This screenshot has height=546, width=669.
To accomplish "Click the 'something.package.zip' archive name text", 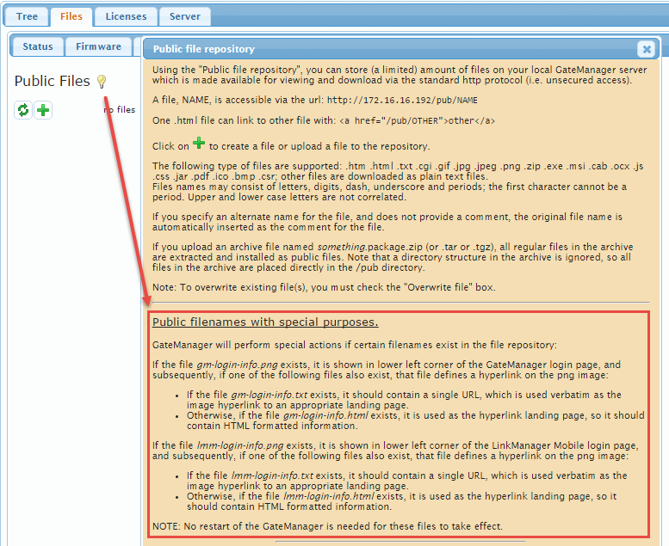I will pyautogui.click(x=370, y=247).
